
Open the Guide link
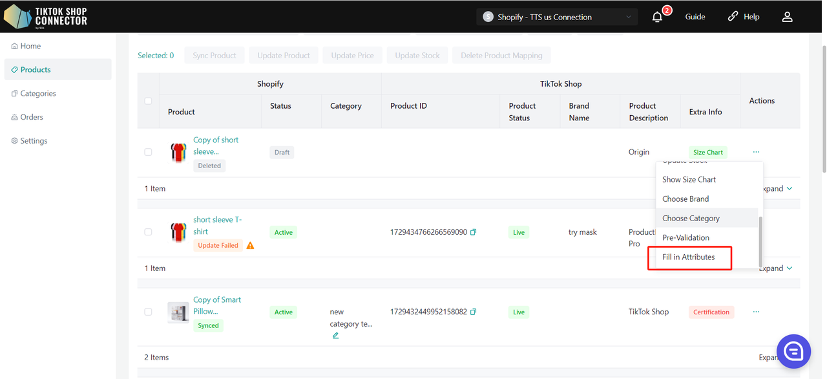695,17
